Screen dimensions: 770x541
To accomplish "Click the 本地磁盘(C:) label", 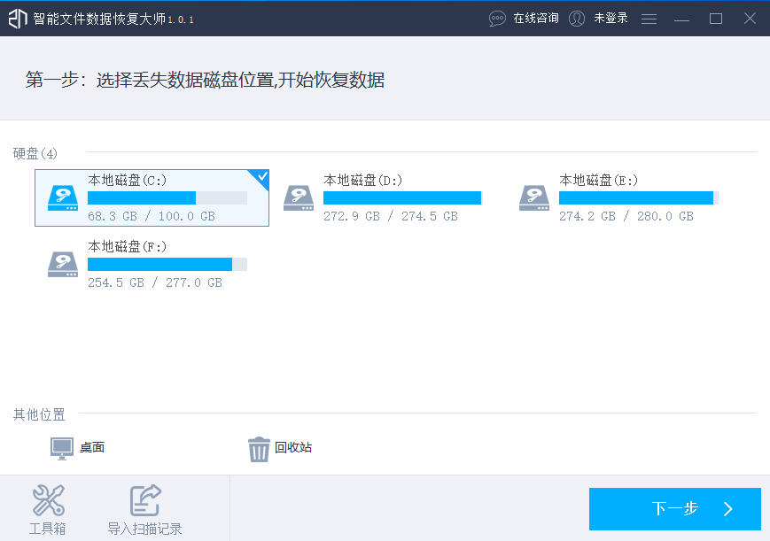I will coord(128,180).
